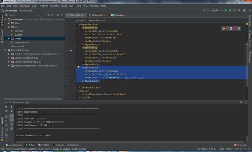Image resolution: width=252 pixels, height=152 pixels.
Task: Click the wrench icon in Run panel
Action: 6,111
